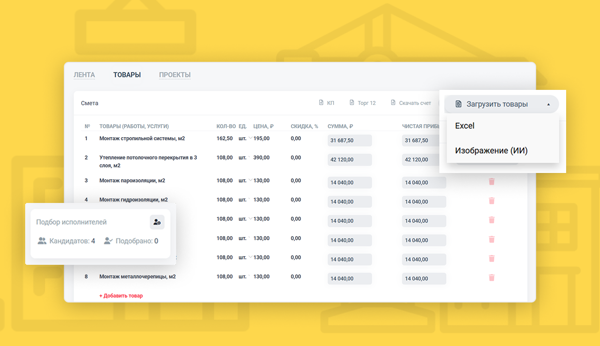Select Изображение (ИИ) upload option
This screenshot has height=346, width=600.
pyautogui.click(x=491, y=151)
